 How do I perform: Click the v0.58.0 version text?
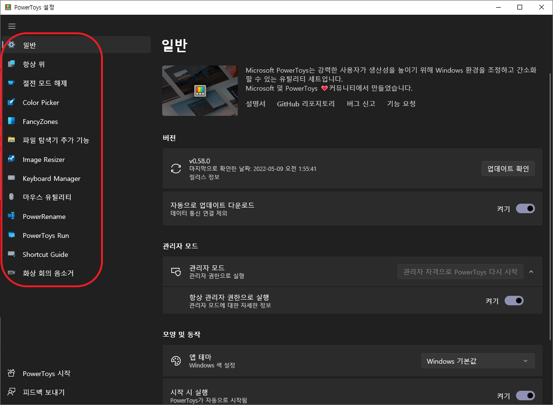click(x=199, y=161)
